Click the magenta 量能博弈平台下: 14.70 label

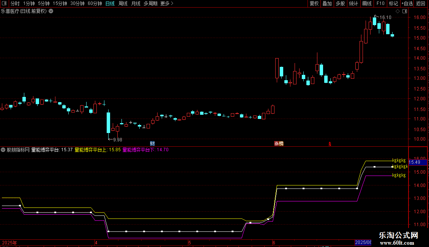pos(145,150)
